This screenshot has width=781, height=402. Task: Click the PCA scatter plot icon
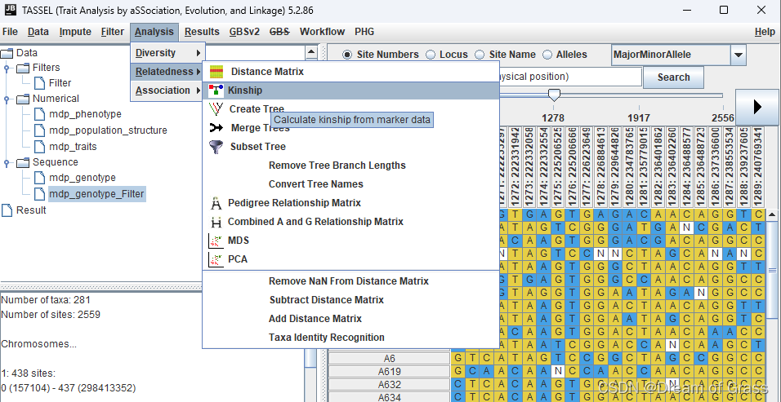[216, 259]
